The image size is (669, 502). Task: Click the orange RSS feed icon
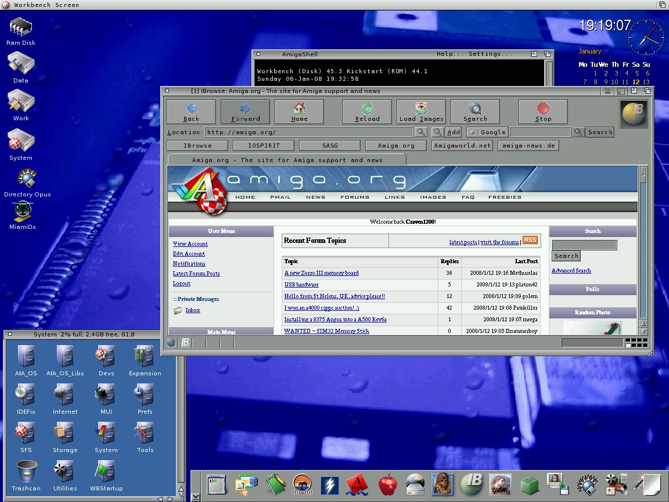[530, 241]
